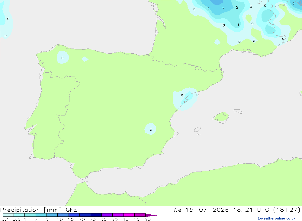Click the '40' legend scale label
302x221 pixels.
[126, 219]
